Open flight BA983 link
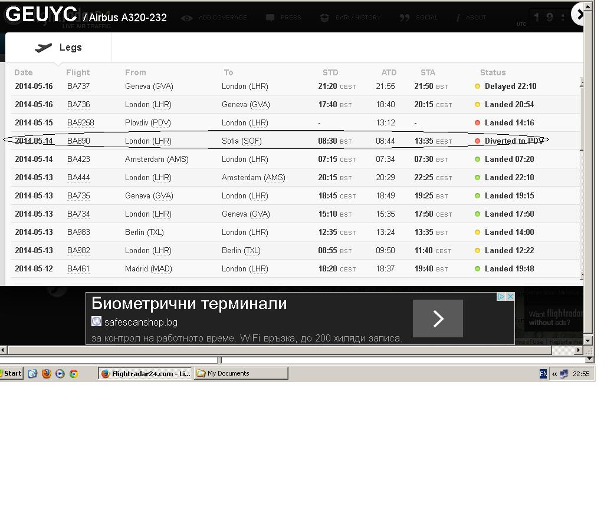 click(x=78, y=232)
